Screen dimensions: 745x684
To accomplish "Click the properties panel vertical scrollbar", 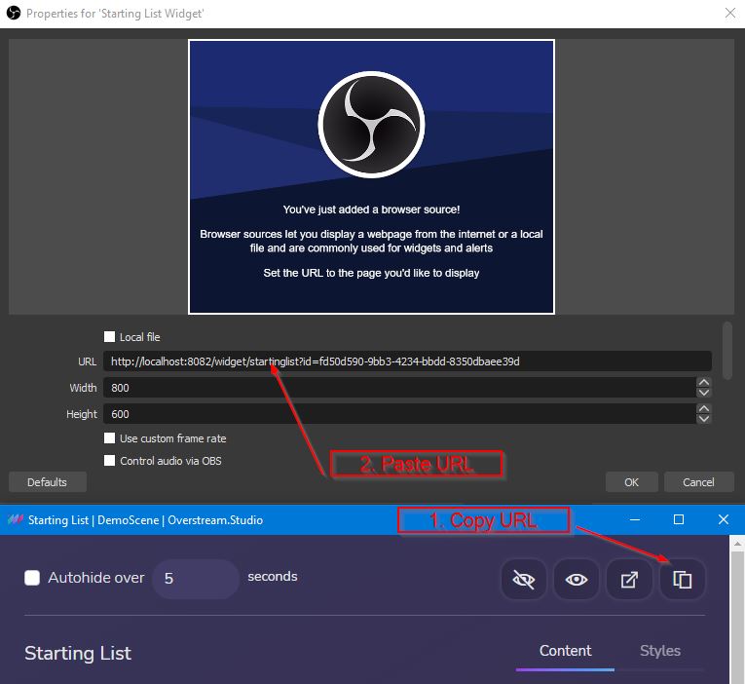I will click(726, 351).
